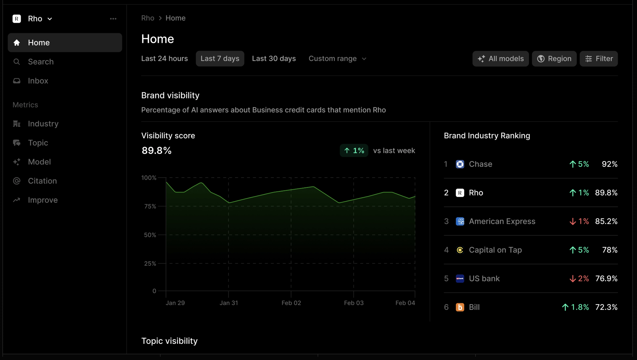Click the Feb 02 point on chart
The height and width of the screenshot is (360, 637).
click(x=291, y=190)
